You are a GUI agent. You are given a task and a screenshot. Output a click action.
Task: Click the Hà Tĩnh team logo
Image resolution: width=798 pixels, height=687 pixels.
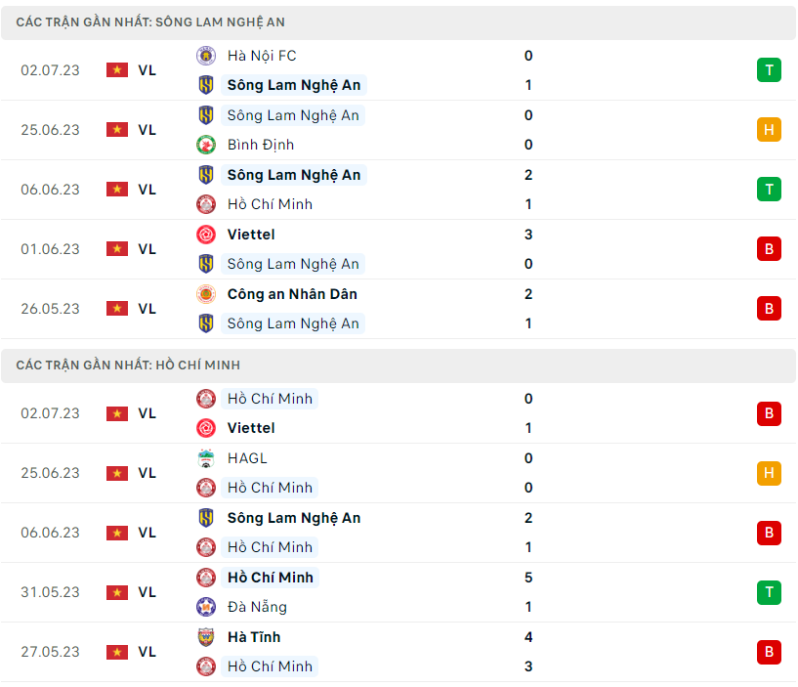click(x=206, y=637)
